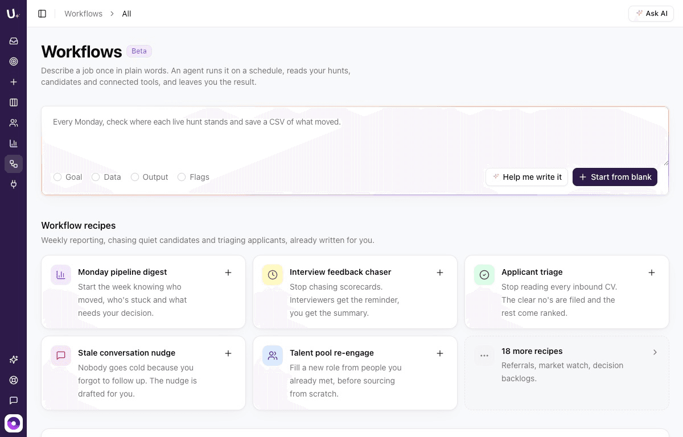Click the Workflows breadcrumb link
Image resolution: width=683 pixels, height=437 pixels.
click(x=83, y=14)
